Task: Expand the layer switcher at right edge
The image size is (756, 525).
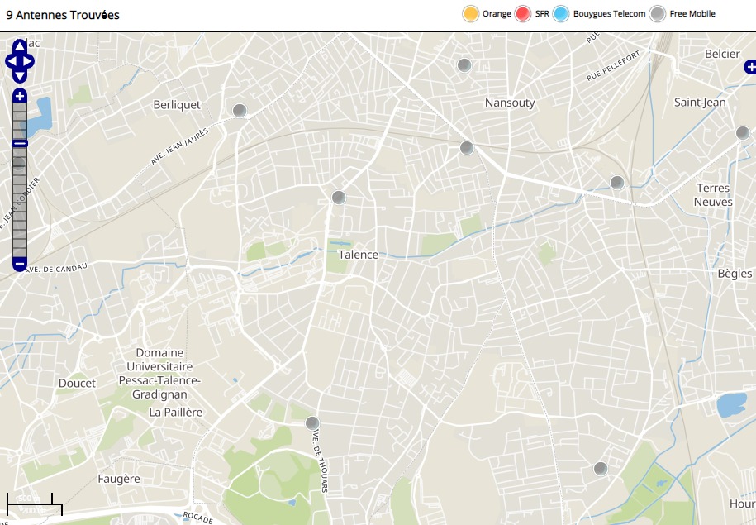Action: (749, 67)
